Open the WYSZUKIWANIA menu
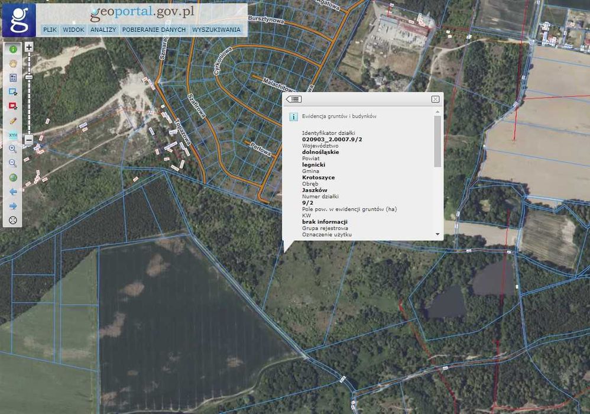Screen dimensions: 590x414 (x=216, y=30)
